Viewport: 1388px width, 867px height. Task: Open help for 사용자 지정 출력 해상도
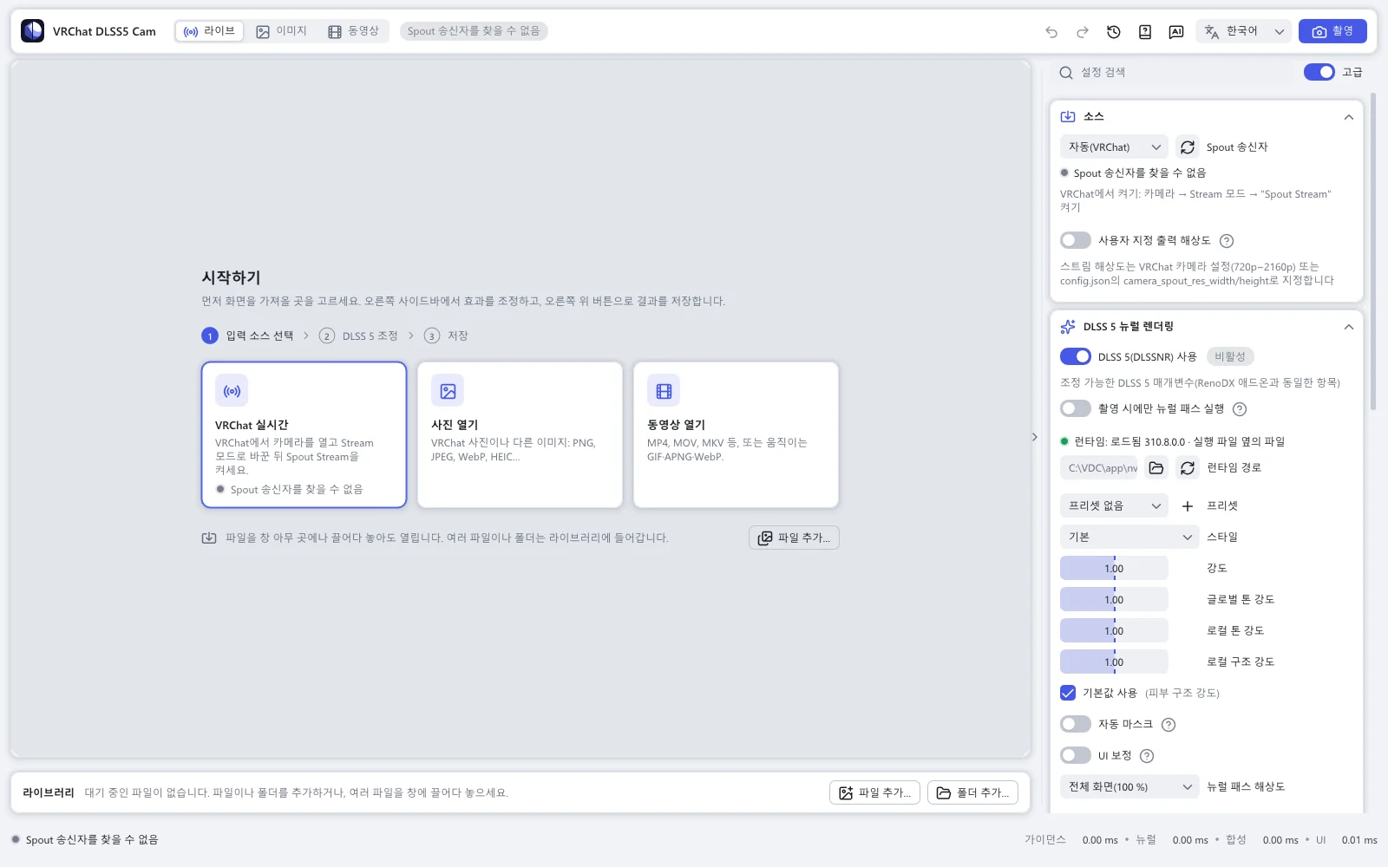(x=1227, y=241)
